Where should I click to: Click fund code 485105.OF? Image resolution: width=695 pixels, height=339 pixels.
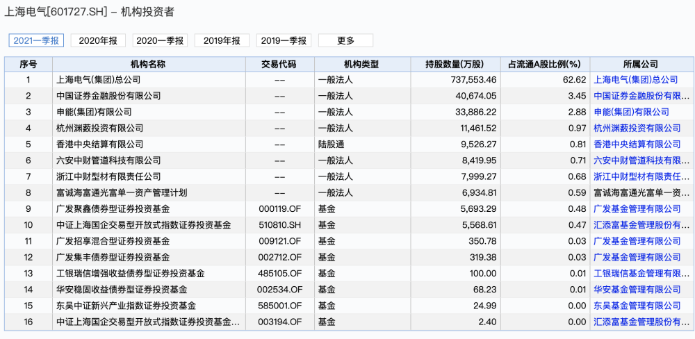point(279,273)
